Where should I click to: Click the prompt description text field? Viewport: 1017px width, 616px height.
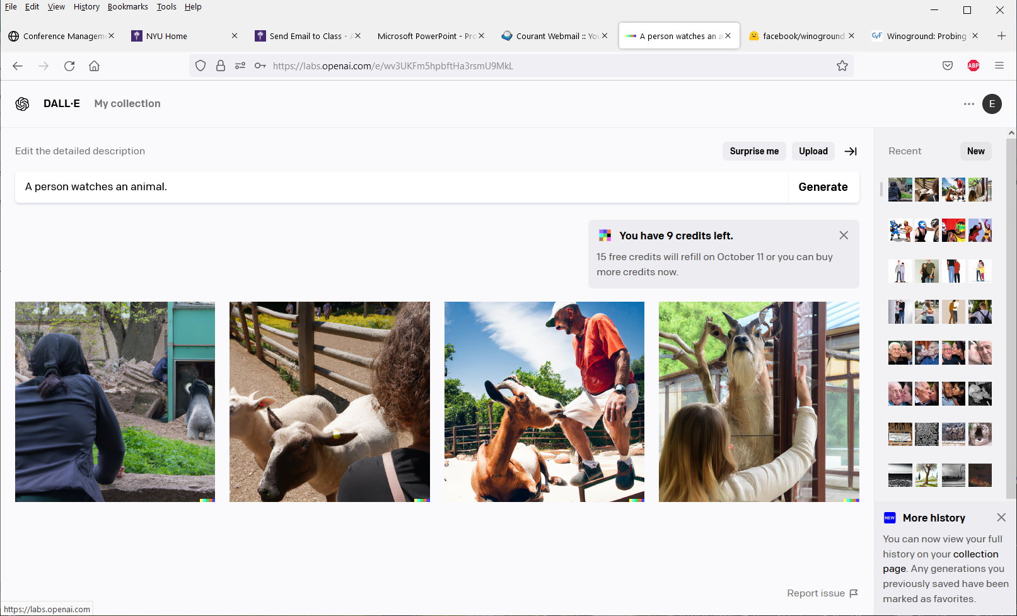pos(401,187)
